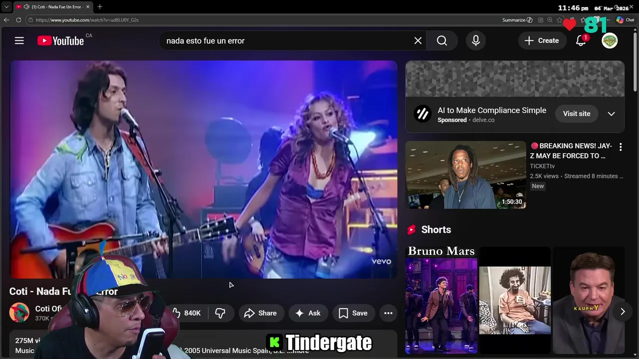Open the video's more actions ellipsis
The height and width of the screenshot is (359, 639).
pyautogui.click(x=388, y=313)
